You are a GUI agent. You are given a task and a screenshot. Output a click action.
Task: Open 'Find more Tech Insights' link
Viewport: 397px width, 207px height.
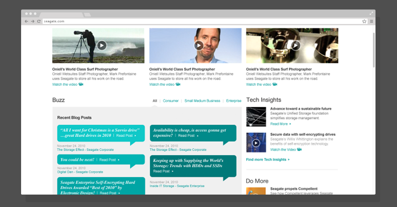268,159
